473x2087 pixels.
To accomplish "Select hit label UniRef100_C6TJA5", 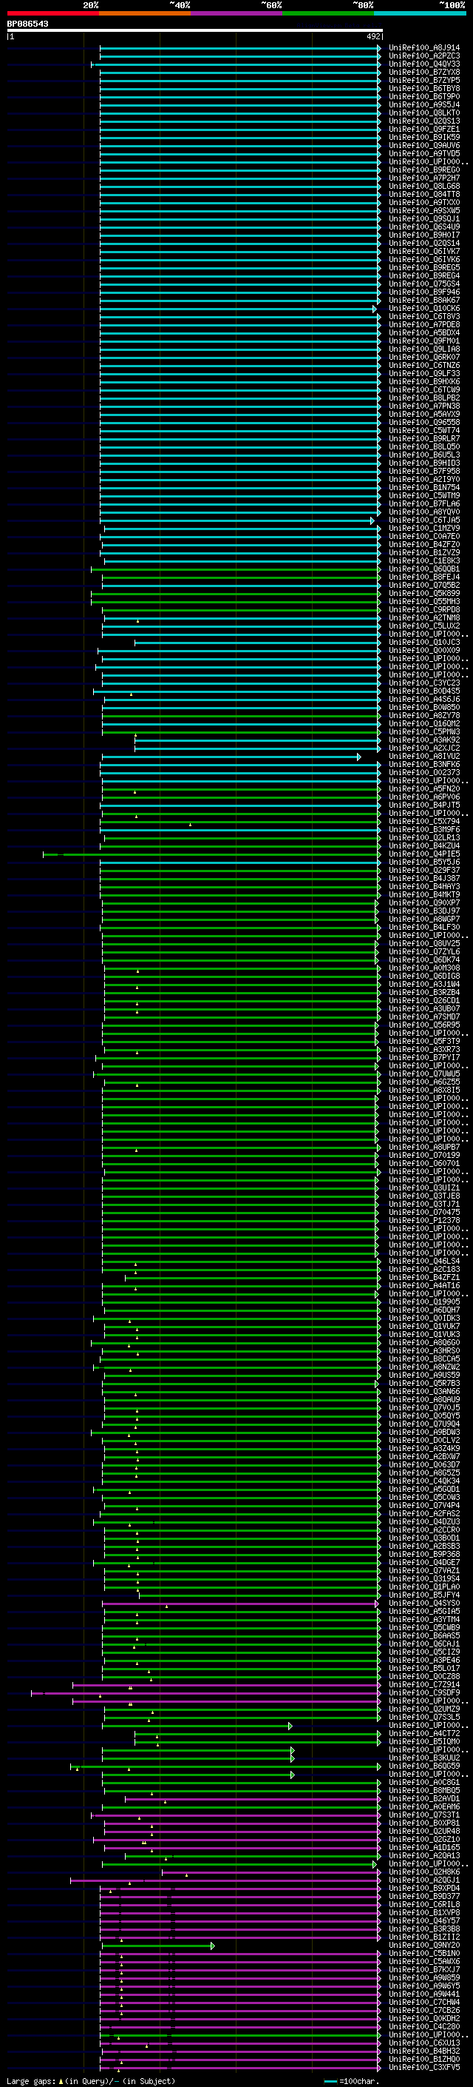I will coord(423,520).
